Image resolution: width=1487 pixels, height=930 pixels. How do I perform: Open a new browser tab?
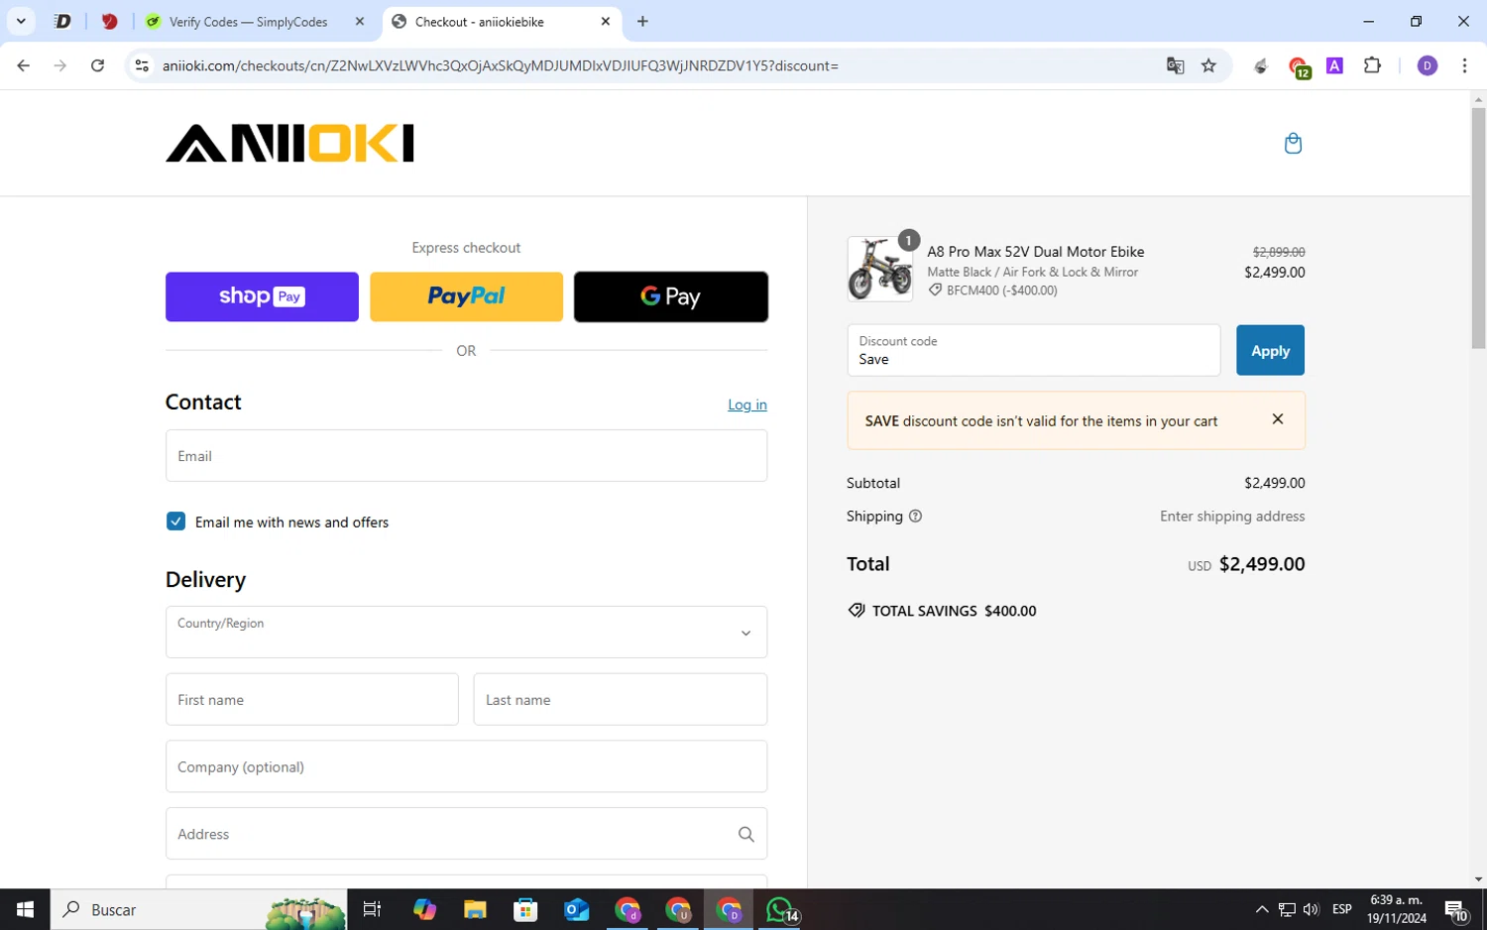coord(642,22)
